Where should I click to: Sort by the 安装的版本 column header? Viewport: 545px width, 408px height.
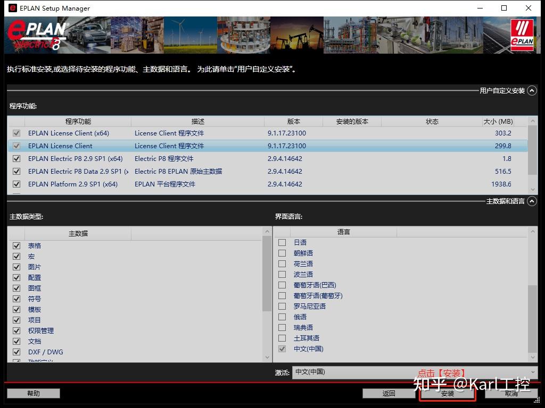352,122
